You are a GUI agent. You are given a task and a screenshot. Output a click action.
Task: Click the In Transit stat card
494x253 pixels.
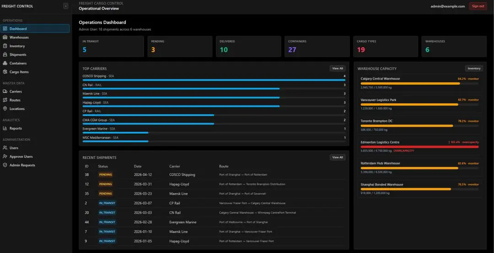point(111,46)
